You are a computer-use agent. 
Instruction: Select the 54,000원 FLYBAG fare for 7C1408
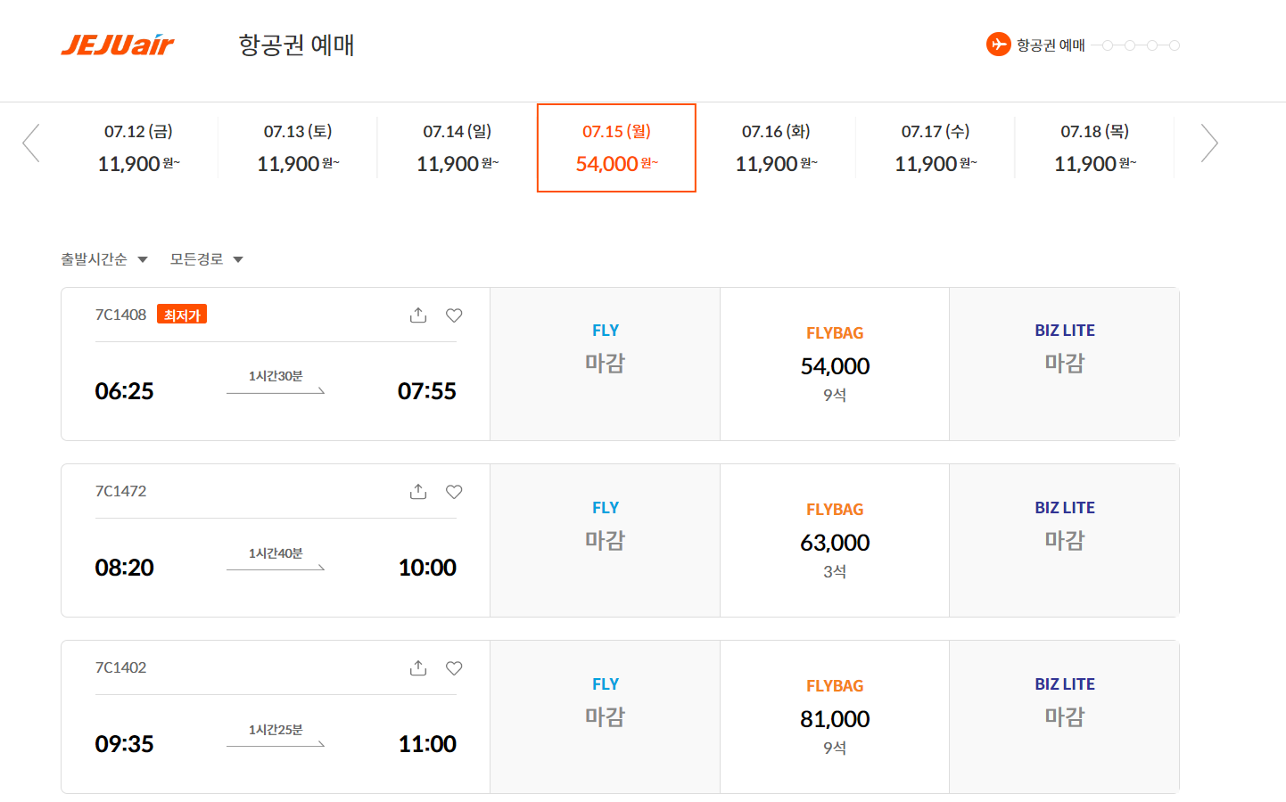pyautogui.click(x=834, y=364)
